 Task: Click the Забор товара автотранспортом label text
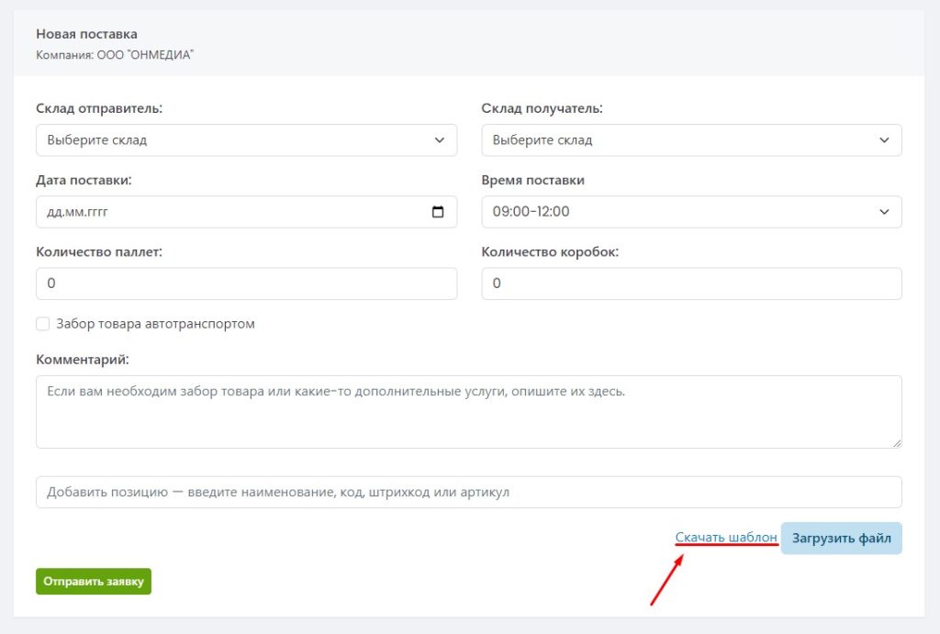click(155, 324)
